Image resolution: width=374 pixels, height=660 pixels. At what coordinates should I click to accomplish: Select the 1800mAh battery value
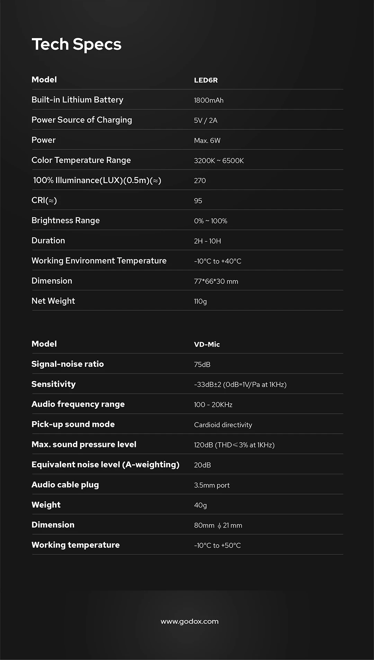tap(208, 100)
